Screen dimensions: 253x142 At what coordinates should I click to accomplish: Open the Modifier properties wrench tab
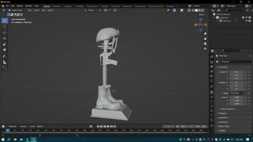pyautogui.click(x=212, y=97)
